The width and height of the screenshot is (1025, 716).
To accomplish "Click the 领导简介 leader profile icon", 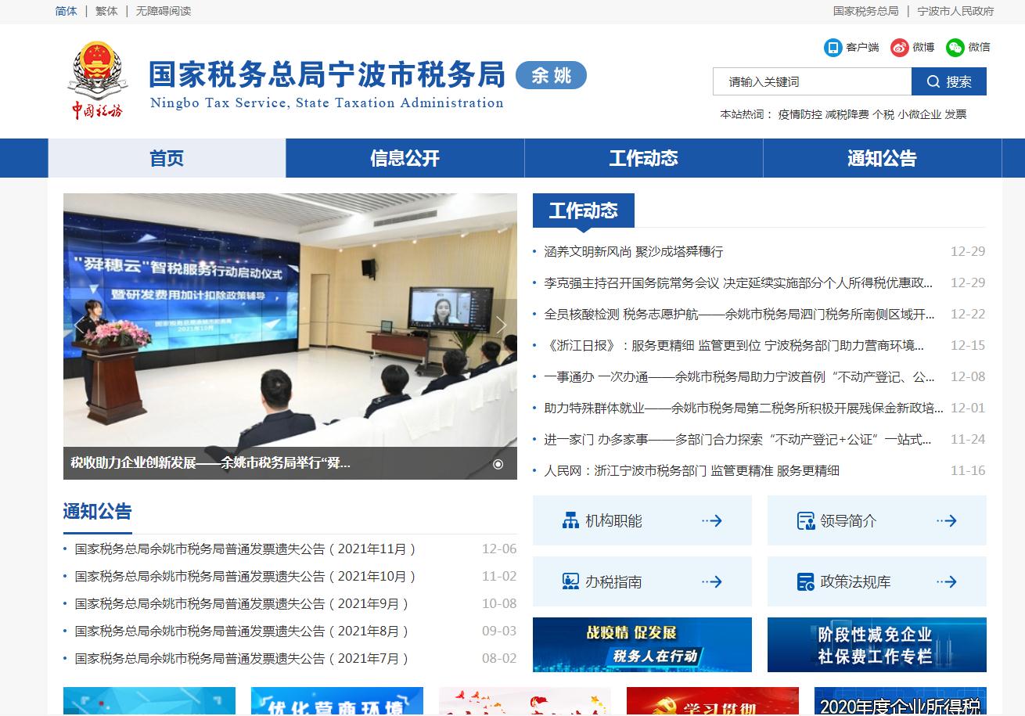I will [x=805, y=520].
